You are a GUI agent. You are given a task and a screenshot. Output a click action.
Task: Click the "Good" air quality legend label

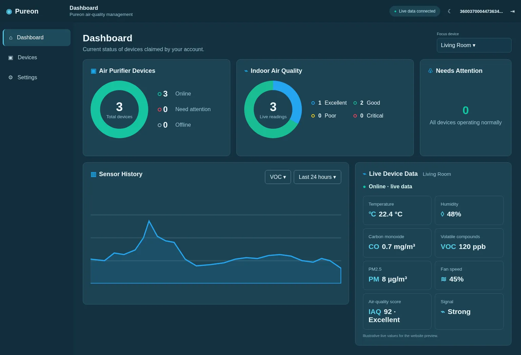pyautogui.click(x=373, y=103)
